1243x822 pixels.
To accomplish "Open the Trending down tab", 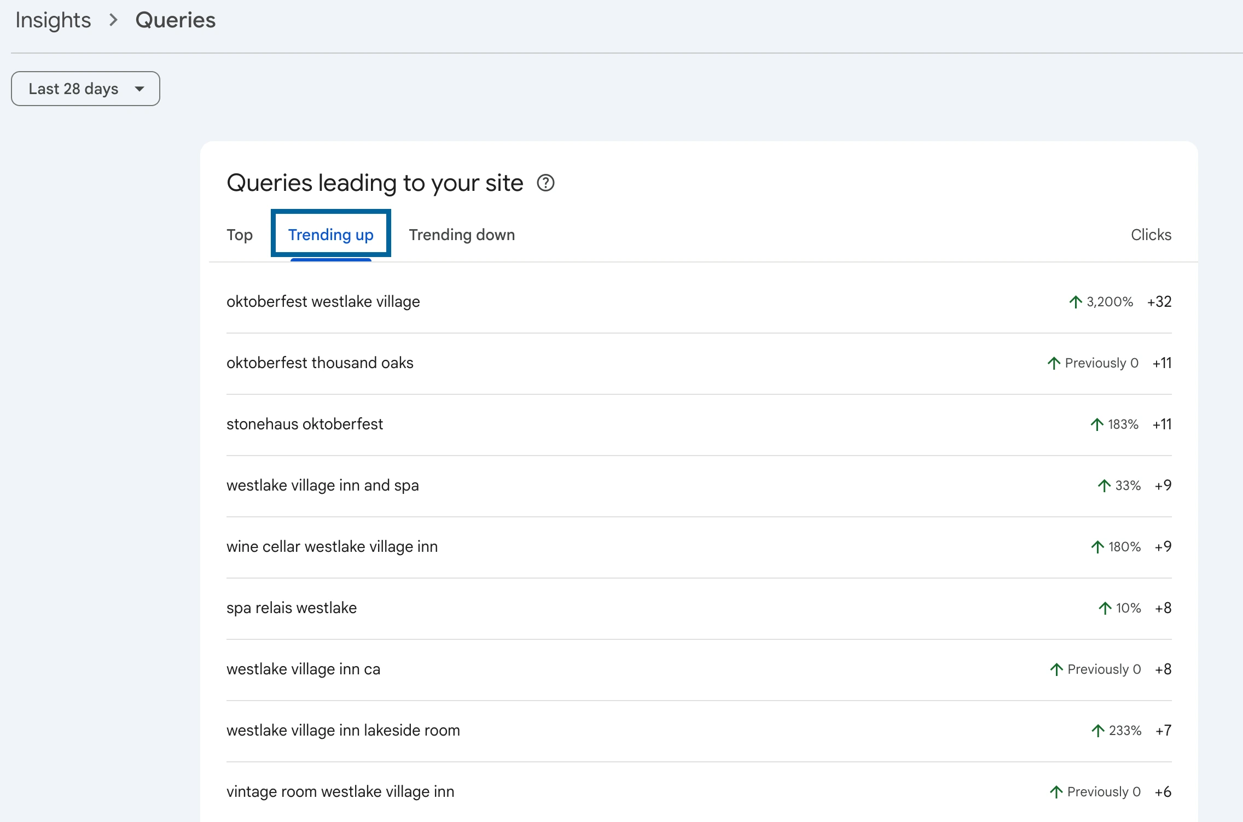I will [x=461, y=235].
